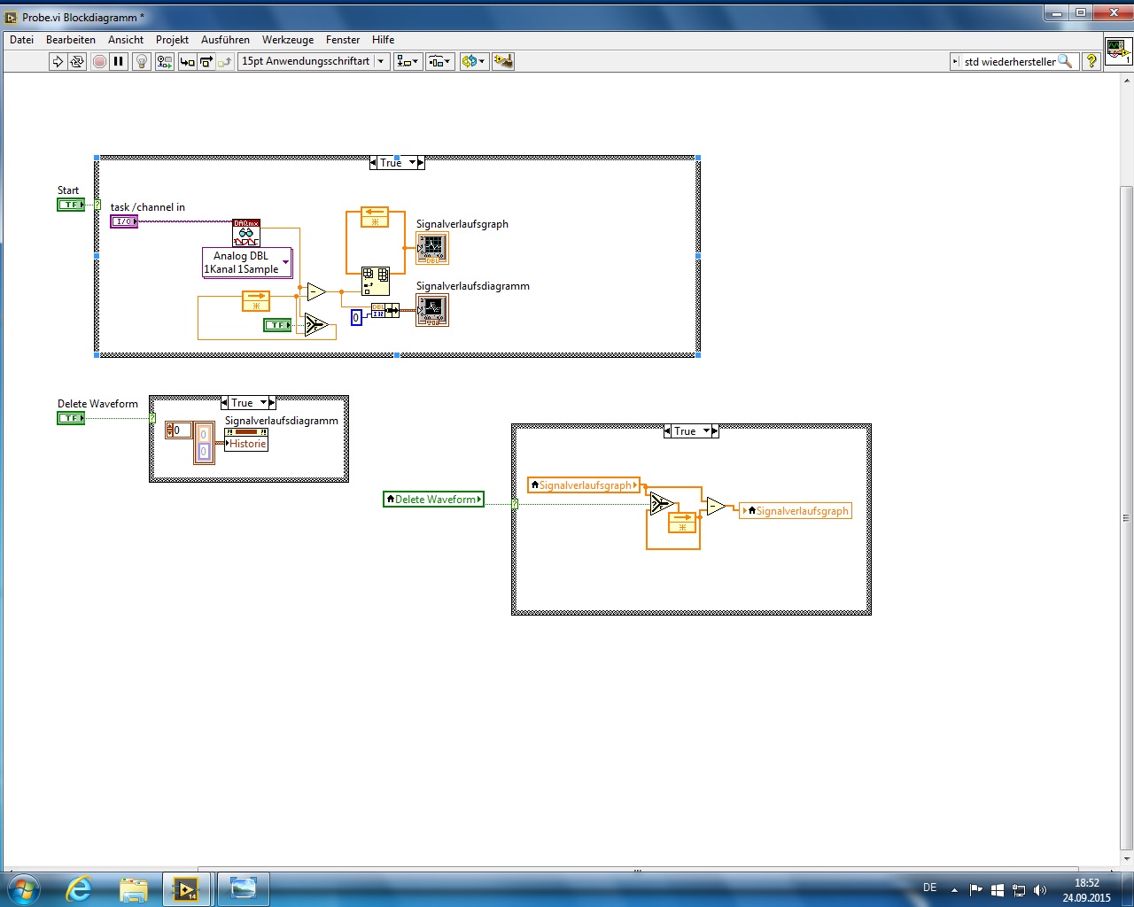Screen dimensions: 1134x907
Task: Select the Signalverlaufsgraph read local variable
Action: (584, 485)
